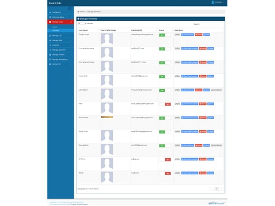275x206 pixels.
Task: Delete the first partner Chirag Lathiya
Action: [199, 35]
